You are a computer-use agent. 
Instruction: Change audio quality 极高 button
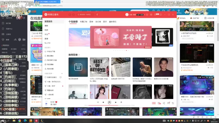(x=154, y=103)
